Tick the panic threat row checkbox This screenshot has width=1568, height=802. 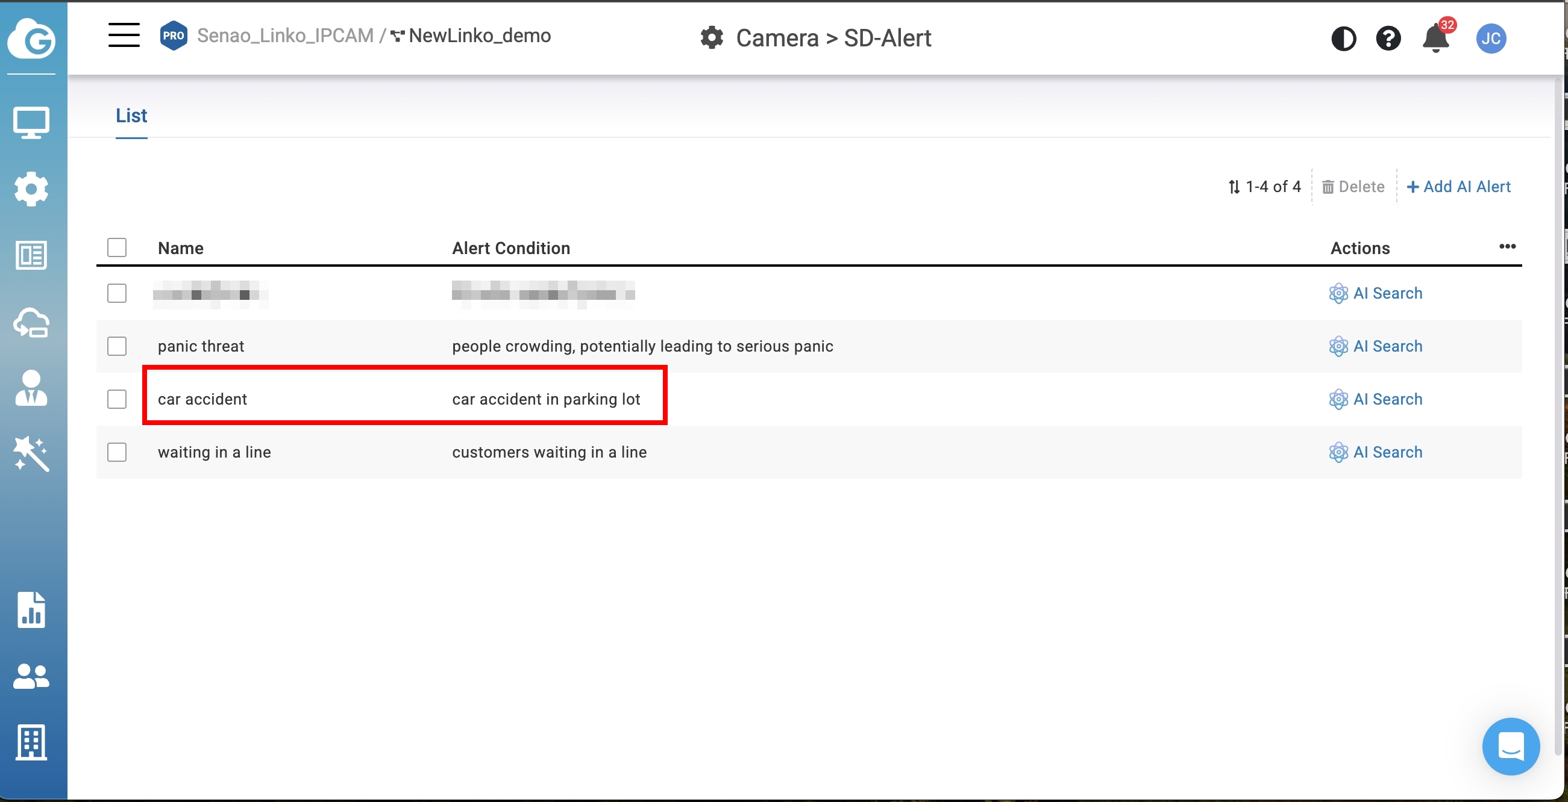click(x=117, y=347)
